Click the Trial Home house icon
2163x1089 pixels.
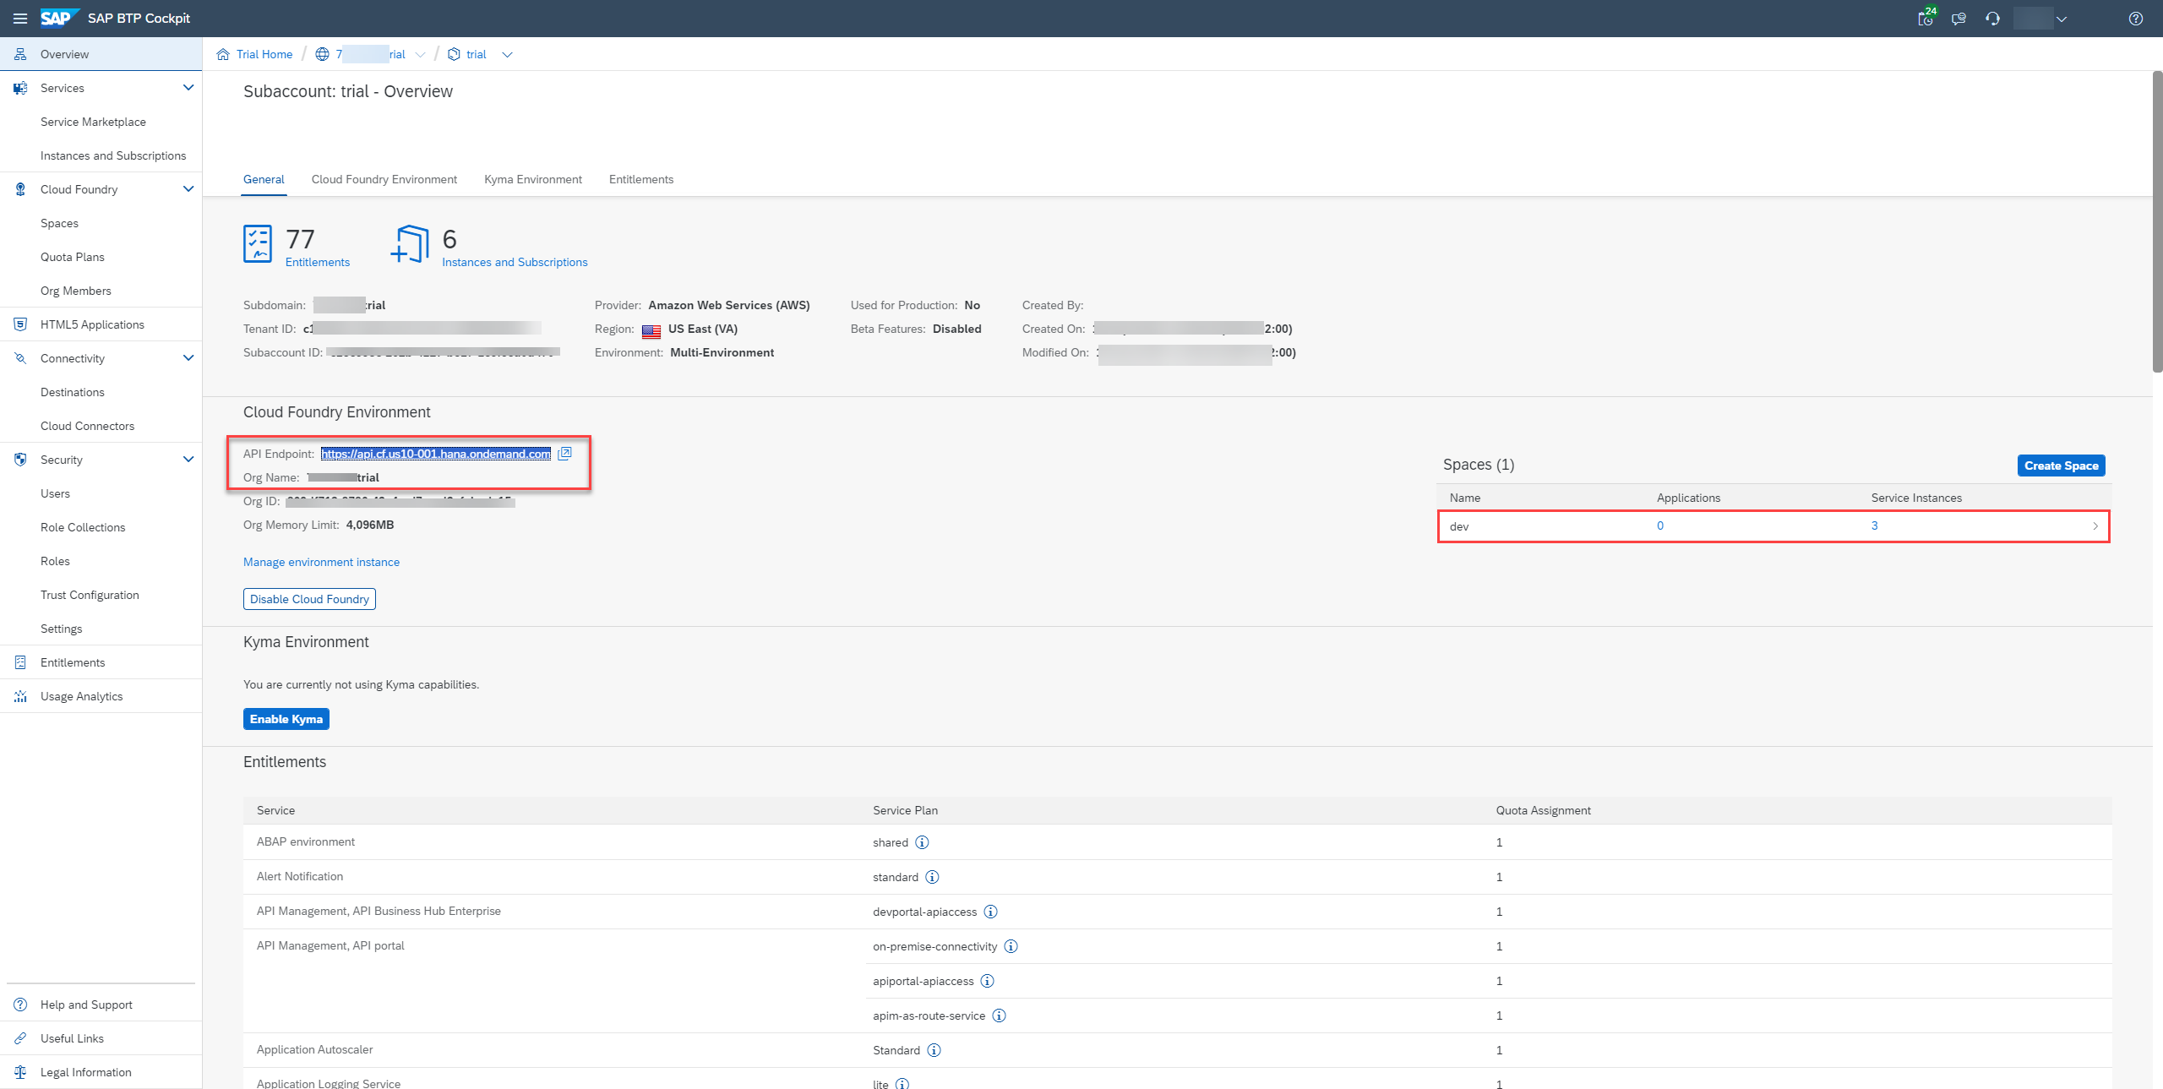pos(223,54)
